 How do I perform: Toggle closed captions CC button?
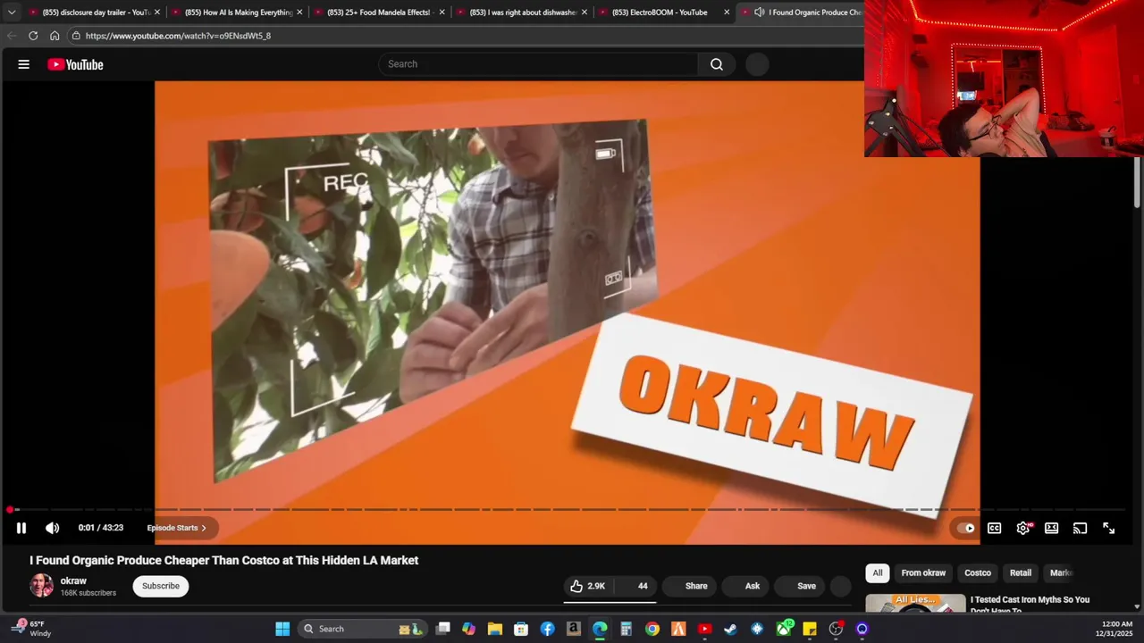point(994,528)
